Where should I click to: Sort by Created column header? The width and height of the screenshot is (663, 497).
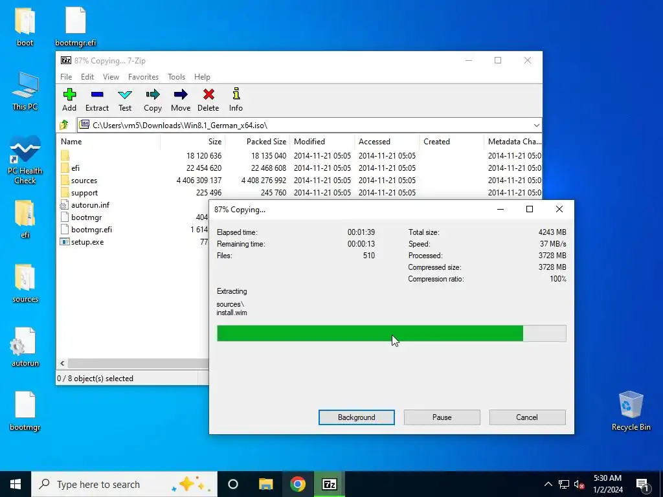pos(451,142)
